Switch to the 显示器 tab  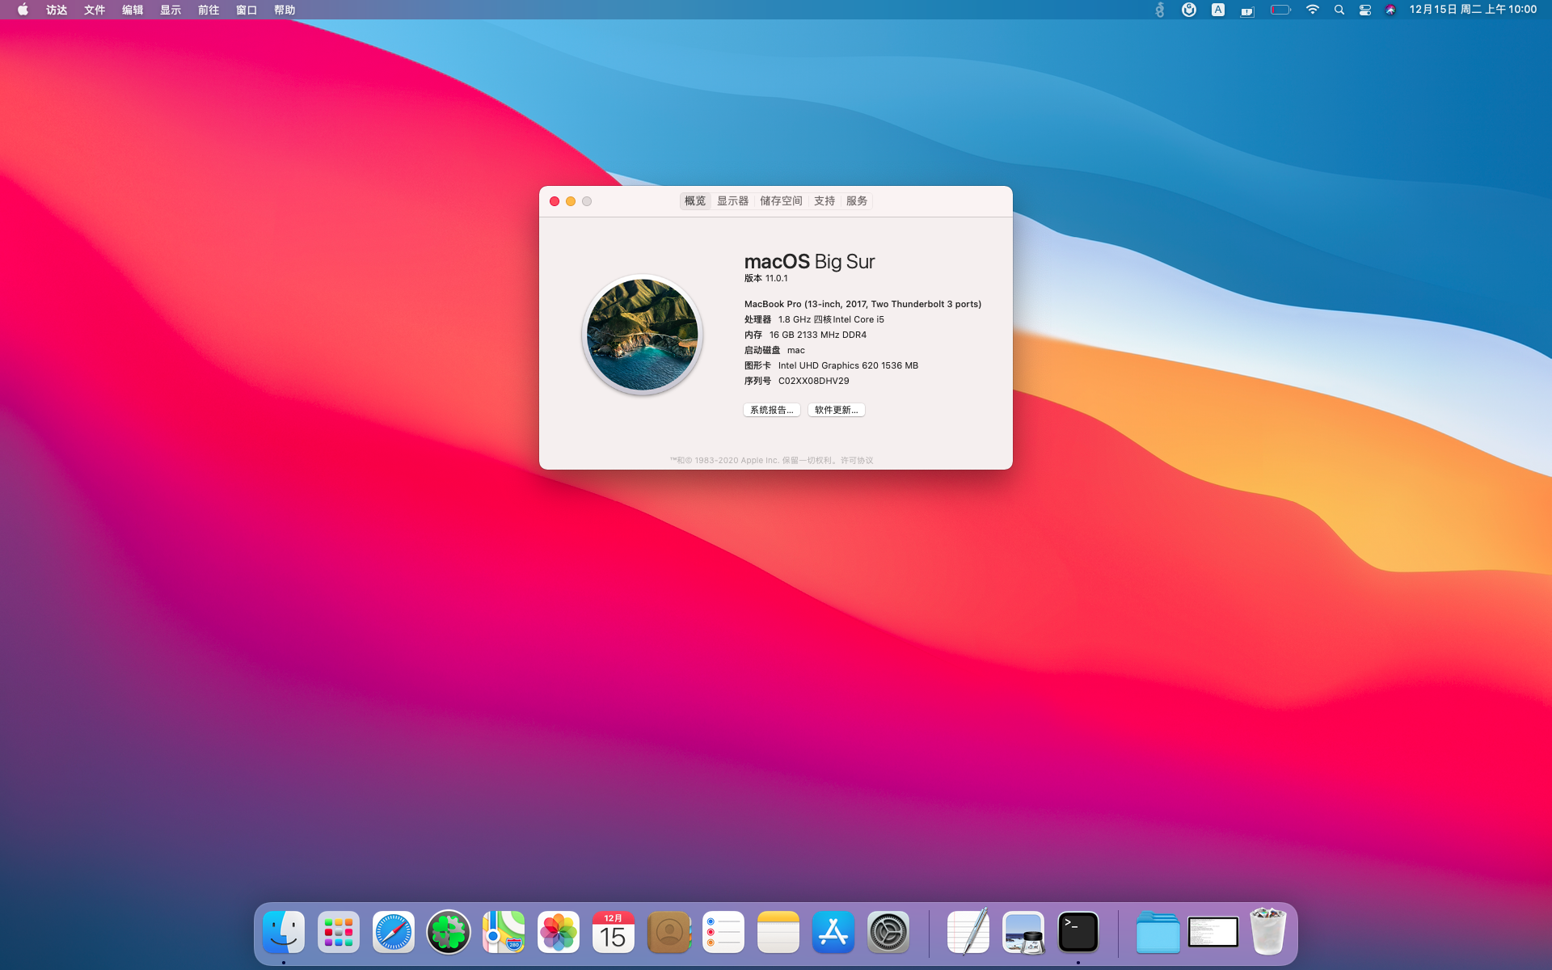[732, 200]
